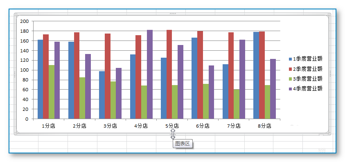The height and width of the screenshot is (162, 345).
Task: Click the 20 value on the vertical axis
Action: click(26, 109)
